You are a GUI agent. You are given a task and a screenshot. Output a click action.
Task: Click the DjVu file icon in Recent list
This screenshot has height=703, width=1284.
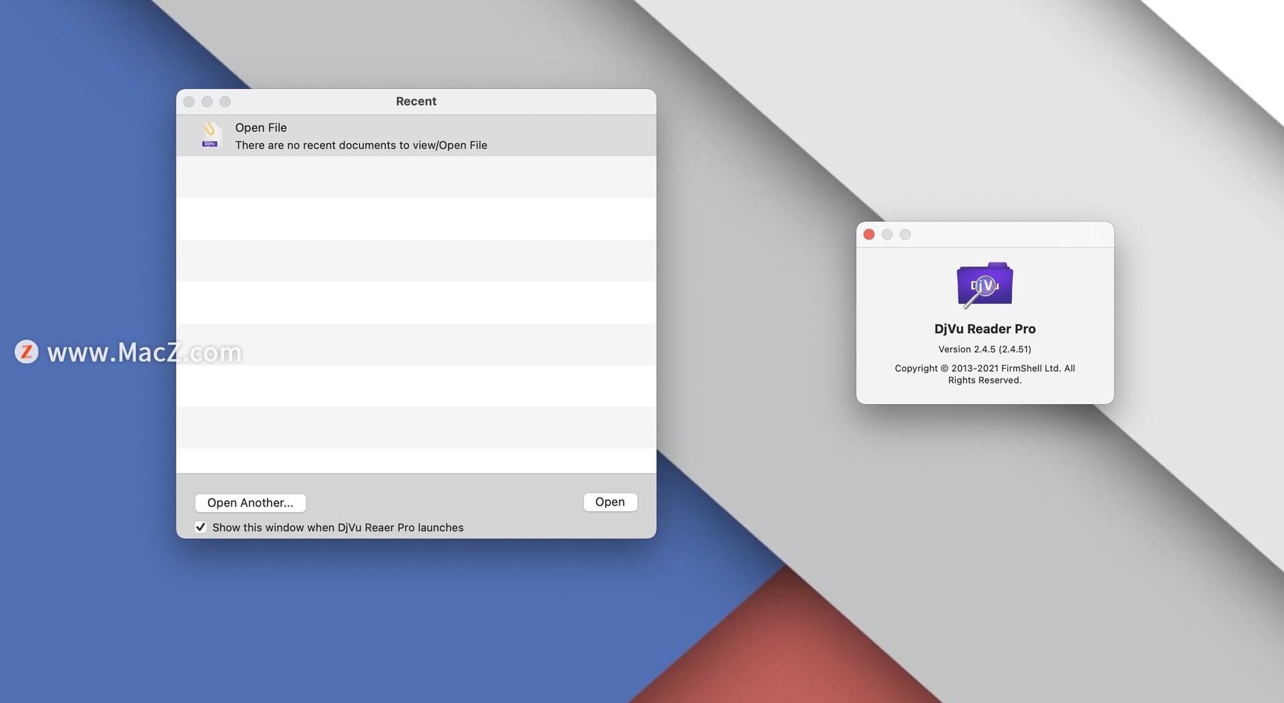(211, 134)
